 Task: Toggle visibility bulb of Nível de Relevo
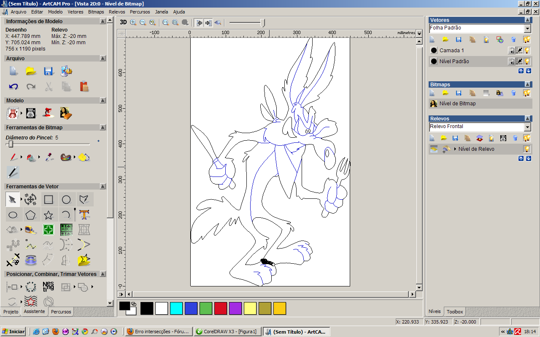click(527, 149)
